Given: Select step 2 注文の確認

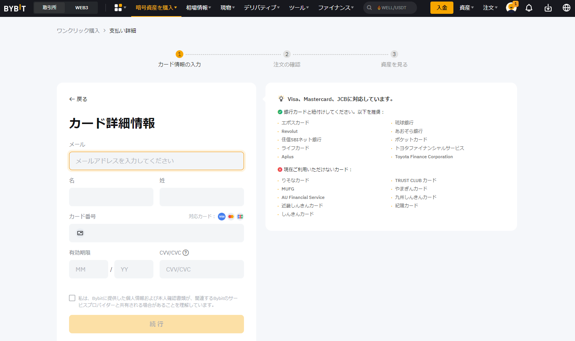Looking at the screenshot, I should pyautogui.click(x=287, y=59).
